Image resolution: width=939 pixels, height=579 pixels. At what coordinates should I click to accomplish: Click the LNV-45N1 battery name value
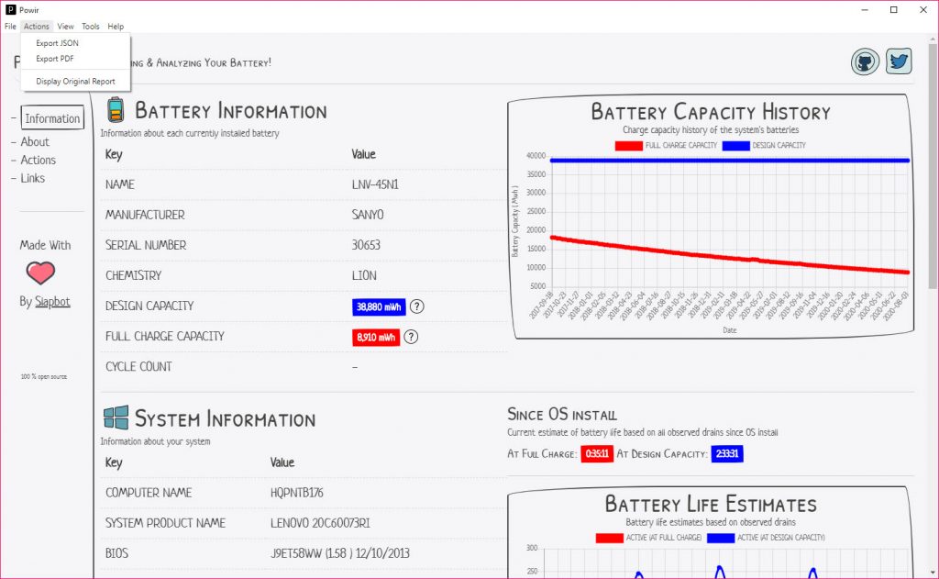[x=375, y=184]
